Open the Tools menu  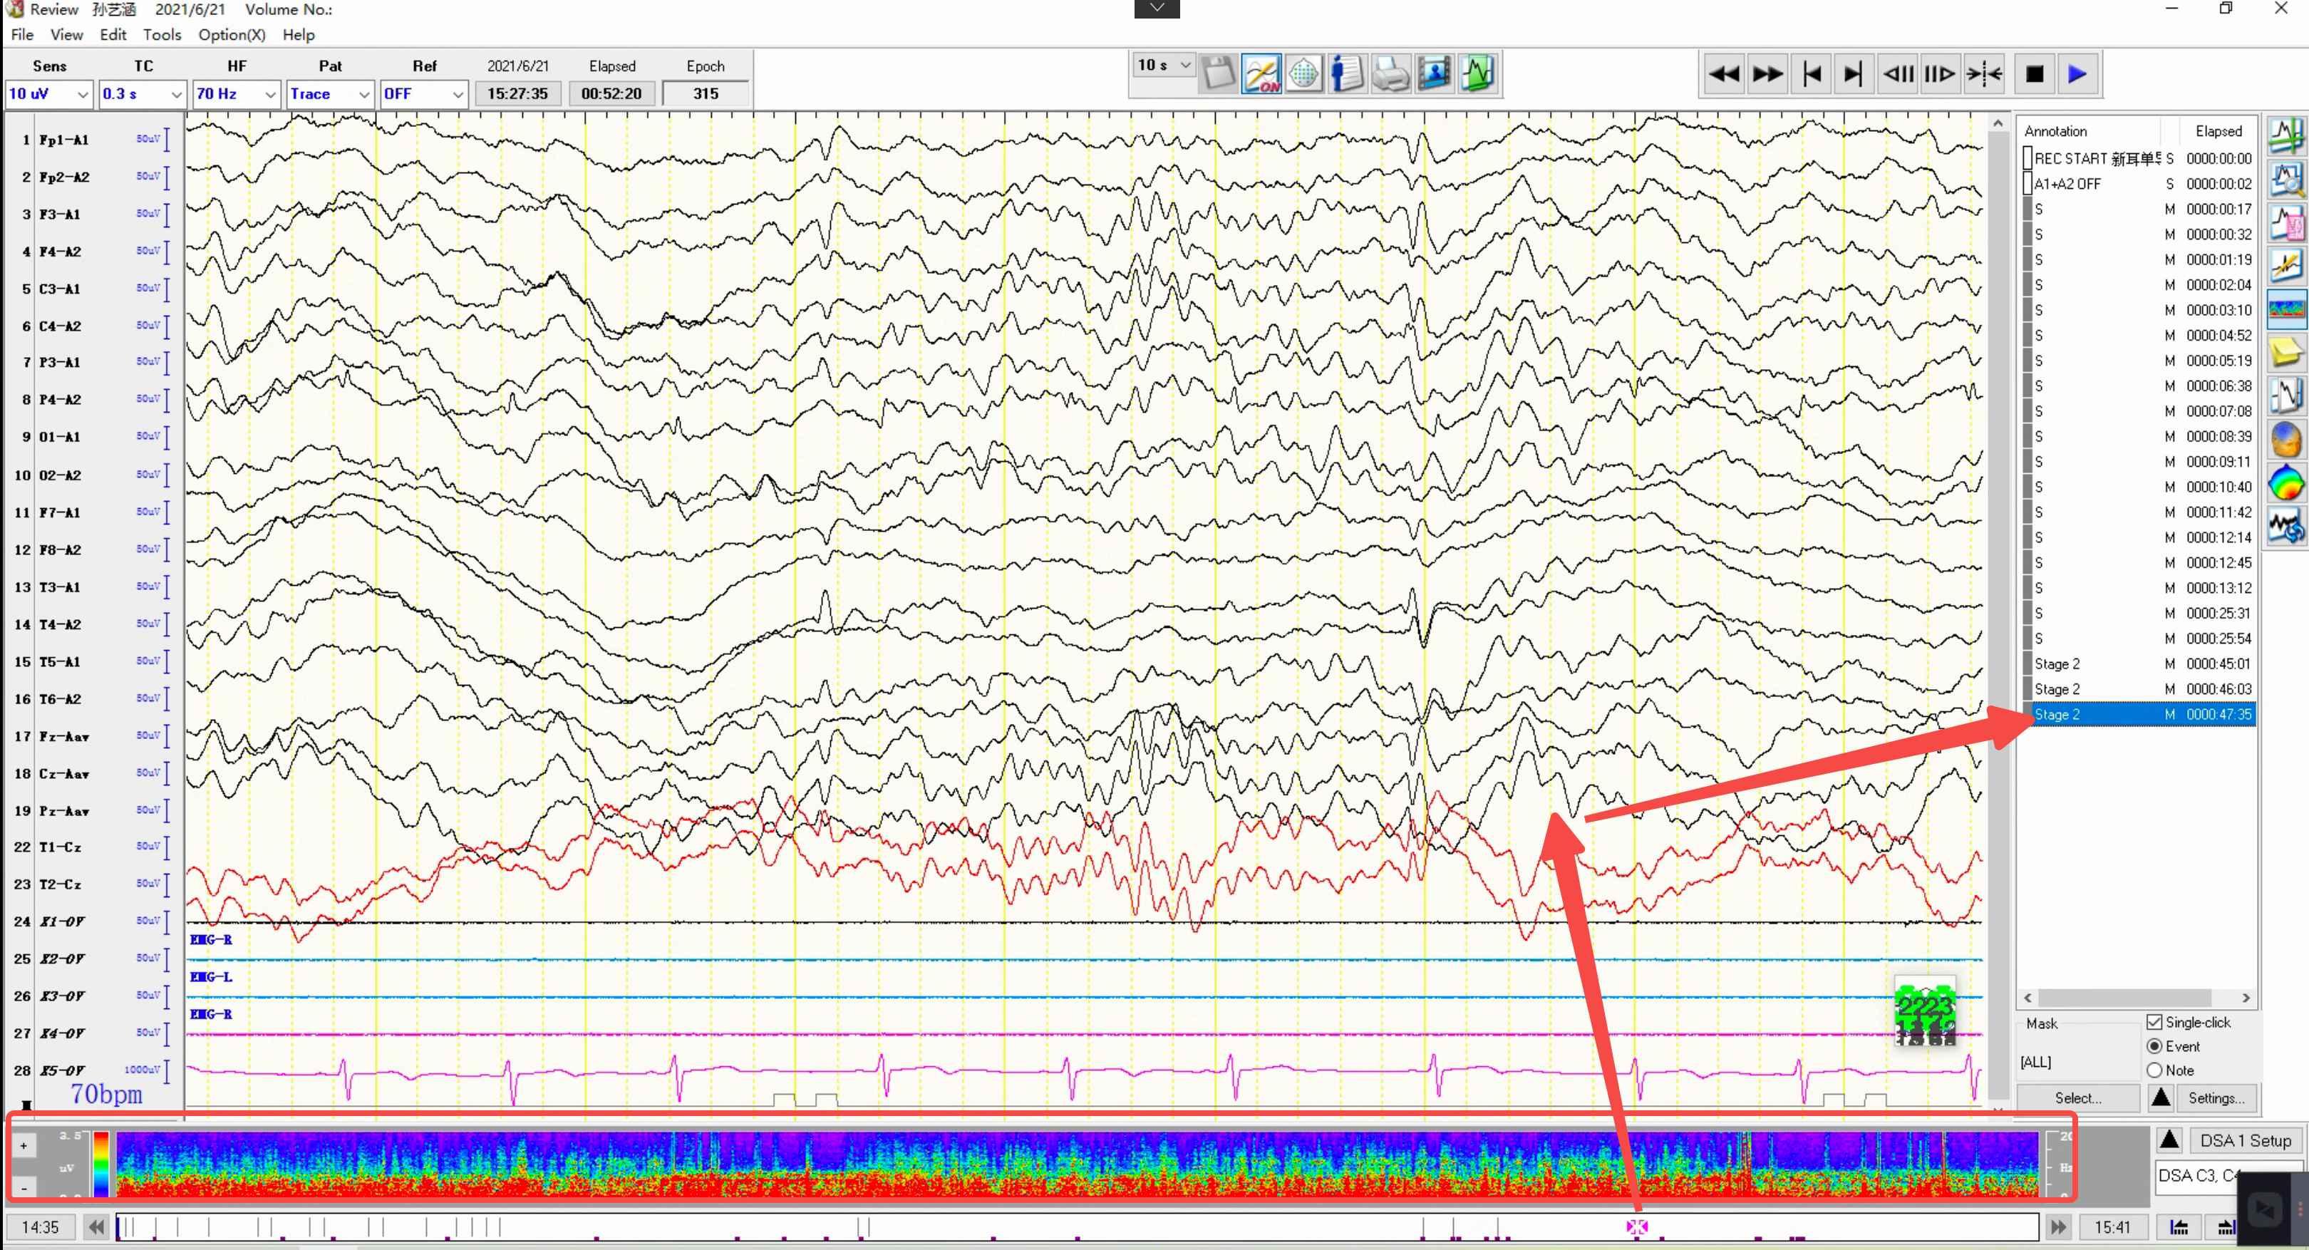(x=161, y=35)
